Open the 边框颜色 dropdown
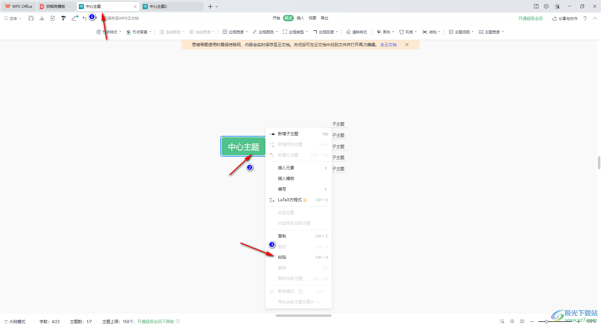 coord(265,32)
